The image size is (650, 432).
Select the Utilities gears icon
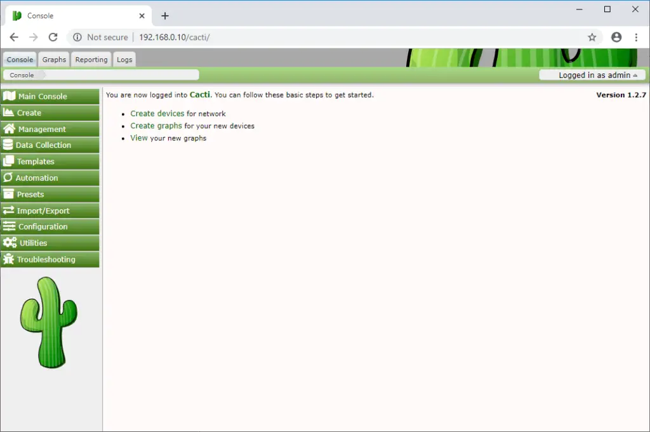(x=9, y=243)
